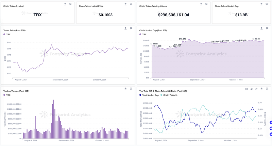Download Trading Volume (Past 90D) chart

click(126, 89)
